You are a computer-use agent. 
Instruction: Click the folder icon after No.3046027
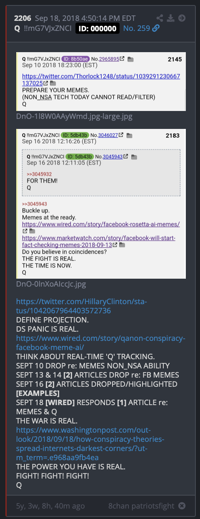click(129, 135)
